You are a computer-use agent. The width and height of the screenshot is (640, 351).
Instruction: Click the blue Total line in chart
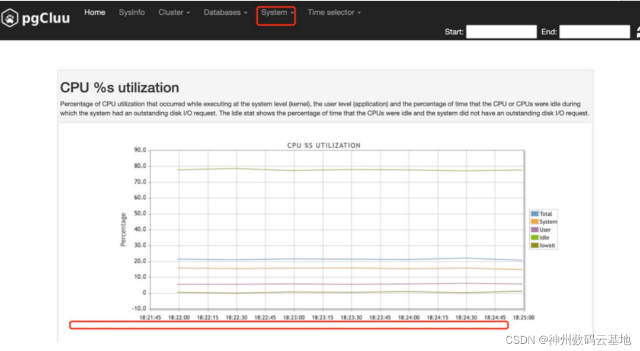coord(351,259)
